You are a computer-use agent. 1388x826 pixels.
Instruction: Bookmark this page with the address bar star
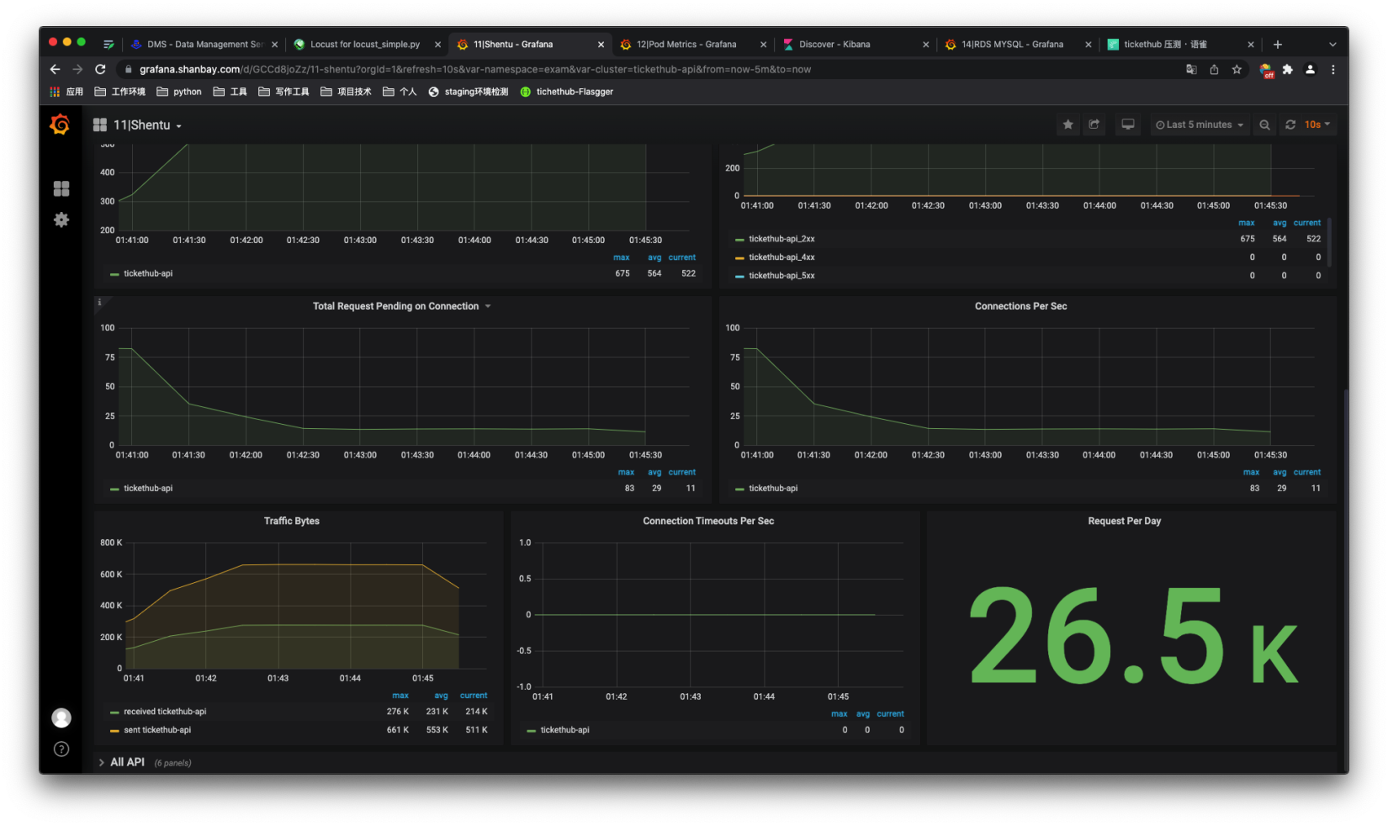[x=1237, y=70]
